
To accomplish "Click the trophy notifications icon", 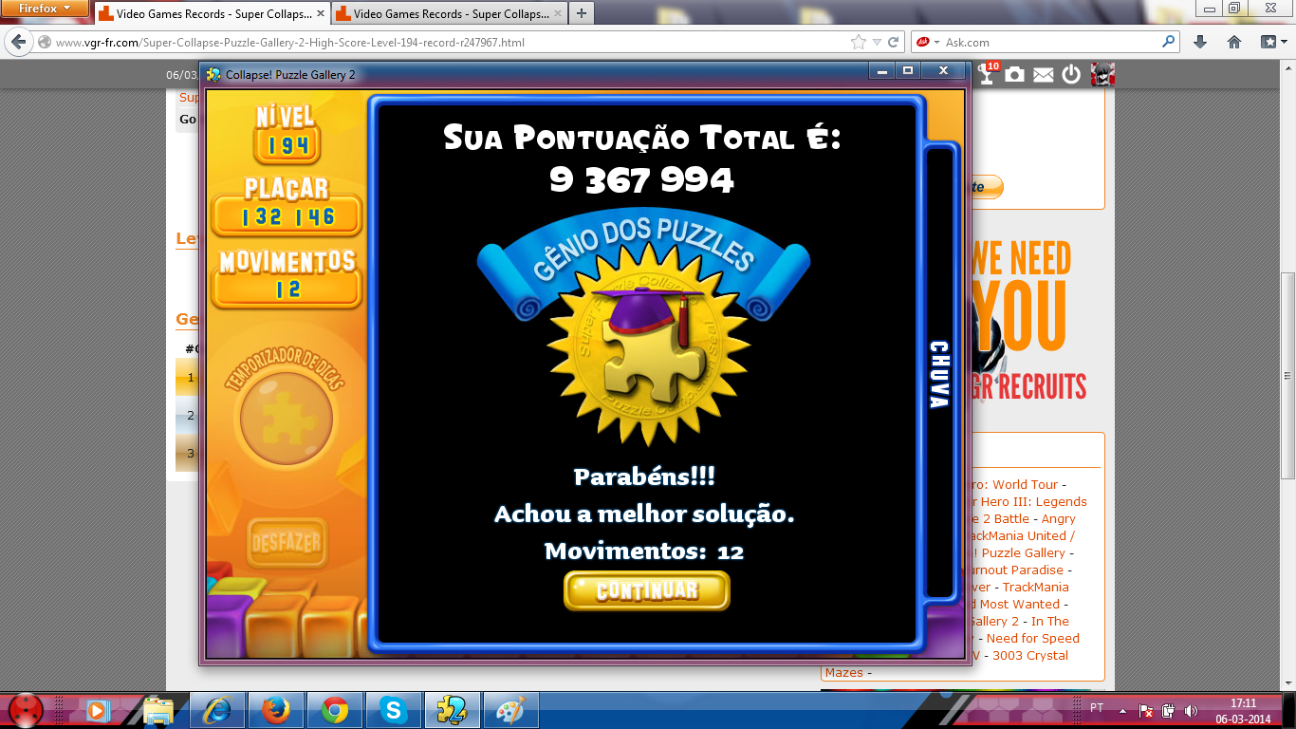I will 988,74.
